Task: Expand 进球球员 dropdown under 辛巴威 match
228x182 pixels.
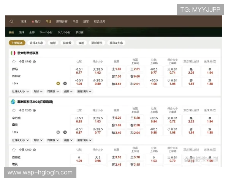Action: 84,140
